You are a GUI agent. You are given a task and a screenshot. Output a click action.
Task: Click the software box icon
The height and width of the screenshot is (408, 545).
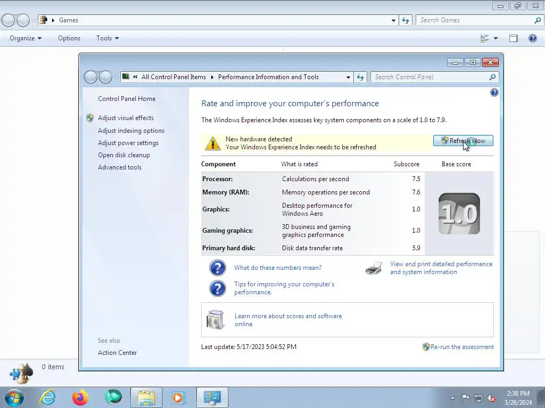(216, 319)
